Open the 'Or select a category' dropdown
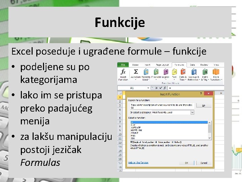 click(x=192, y=113)
